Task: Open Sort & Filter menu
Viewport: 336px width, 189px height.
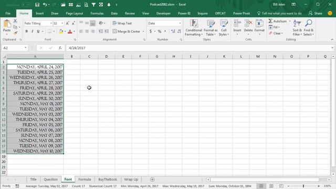Action: [297, 28]
